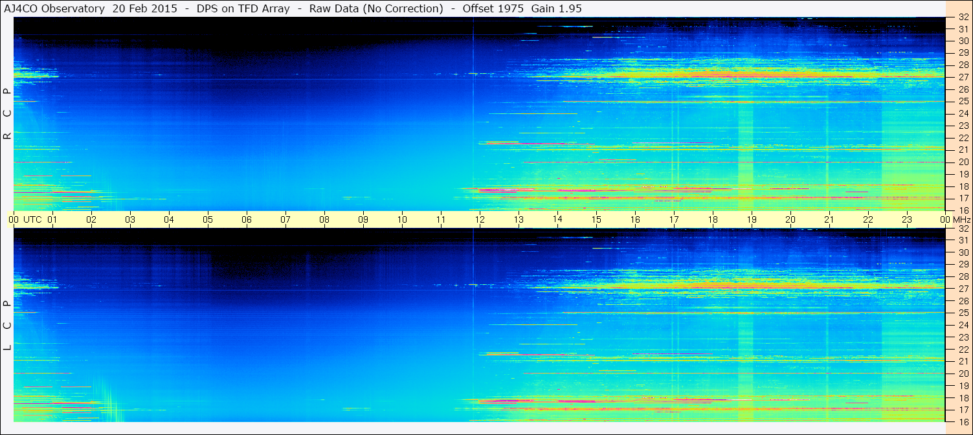Click the 32 MHz tick label of the LCP panel
Viewport: 973px width, 435px height.
point(963,229)
